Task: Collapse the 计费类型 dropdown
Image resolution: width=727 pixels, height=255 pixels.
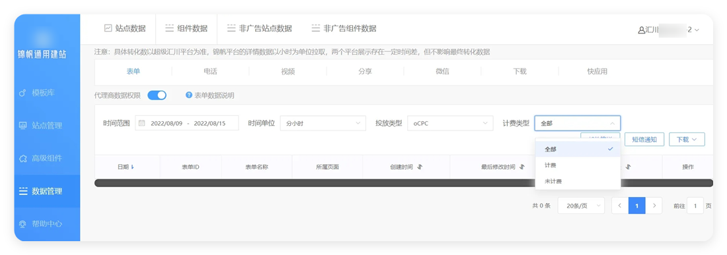Action: (x=577, y=123)
